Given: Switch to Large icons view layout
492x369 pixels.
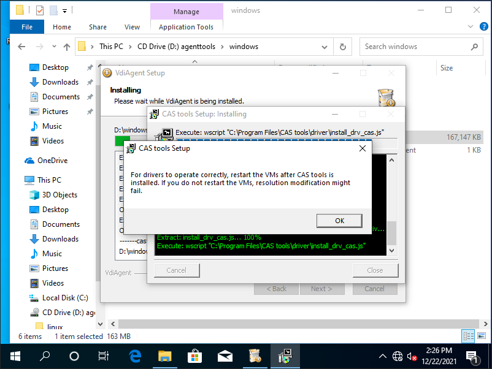Looking at the screenshot, I should coord(482,336).
